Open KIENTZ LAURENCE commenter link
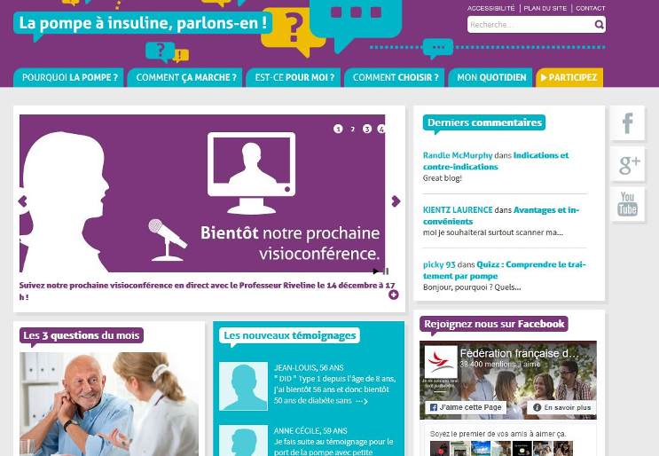Image resolution: width=659 pixels, height=456 pixels. pos(458,210)
